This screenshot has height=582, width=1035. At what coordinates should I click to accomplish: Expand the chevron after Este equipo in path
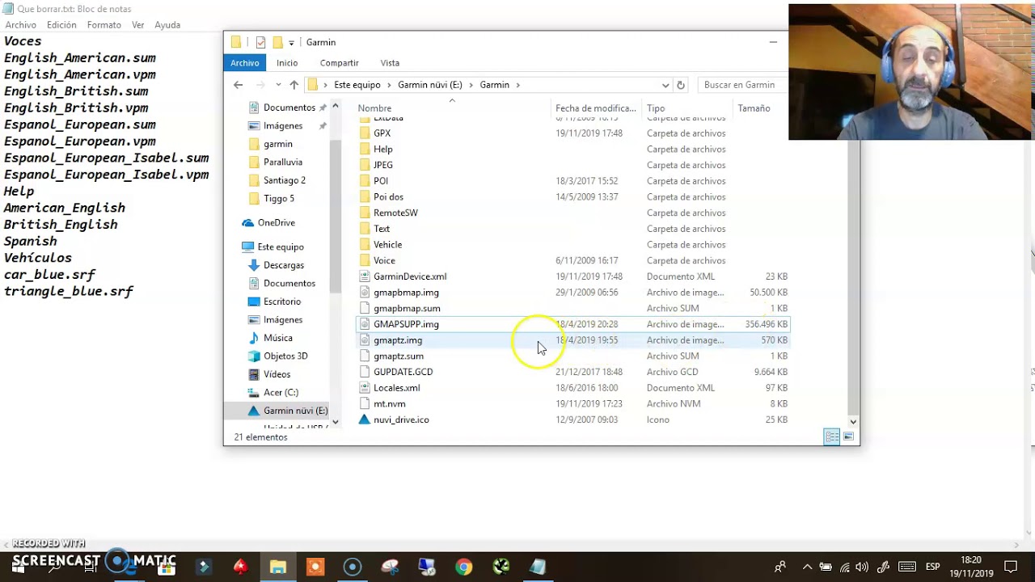coord(389,85)
